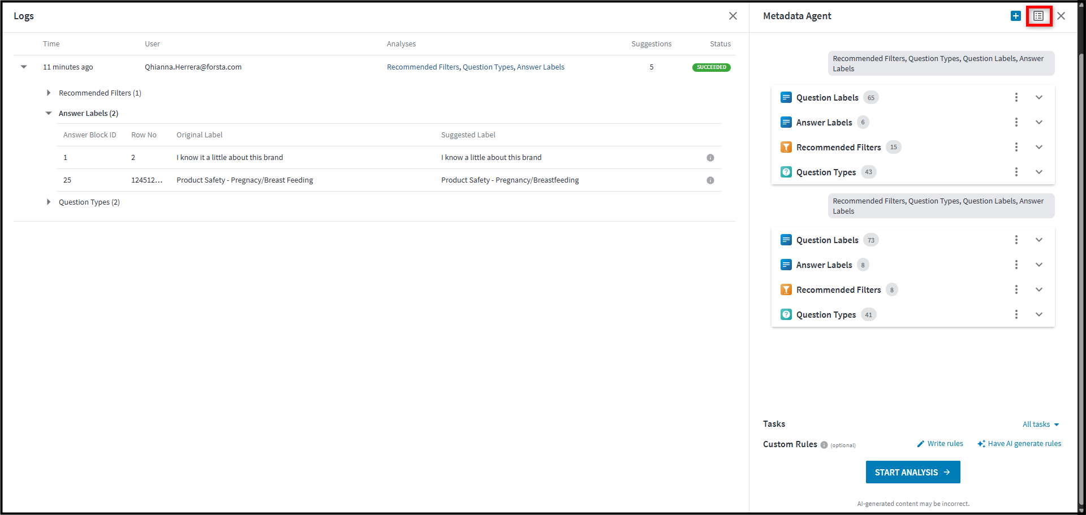Open three-dot menu for Question Labels 65
Image resolution: width=1086 pixels, height=515 pixels.
(x=1016, y=97)
